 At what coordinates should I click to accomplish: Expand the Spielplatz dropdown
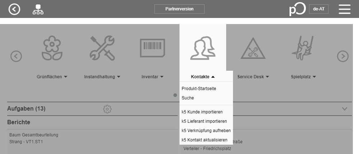tap(303, 77)
